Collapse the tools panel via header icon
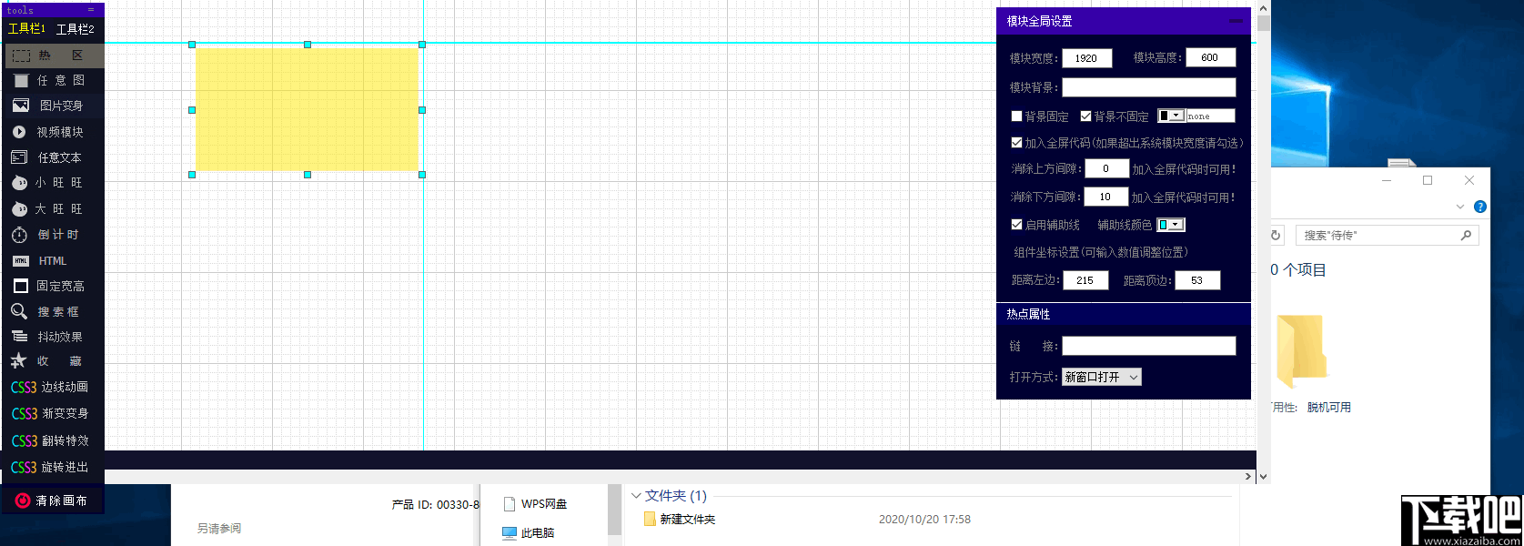The image size is (1524, 546). click(91, 10)
